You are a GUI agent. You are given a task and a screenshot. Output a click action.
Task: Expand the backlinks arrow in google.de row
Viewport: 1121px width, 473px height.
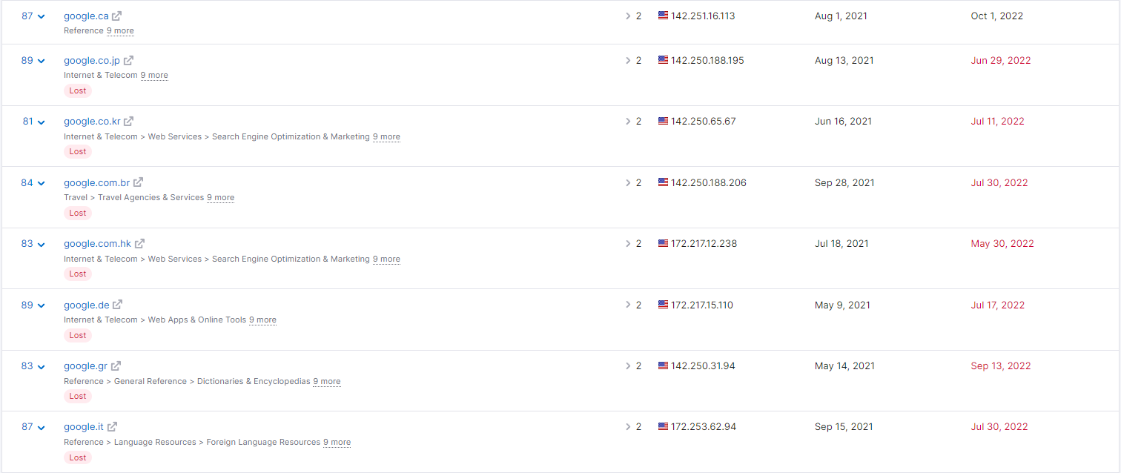(627, 305)
